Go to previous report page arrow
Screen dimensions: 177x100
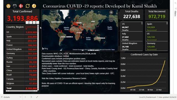25,97
